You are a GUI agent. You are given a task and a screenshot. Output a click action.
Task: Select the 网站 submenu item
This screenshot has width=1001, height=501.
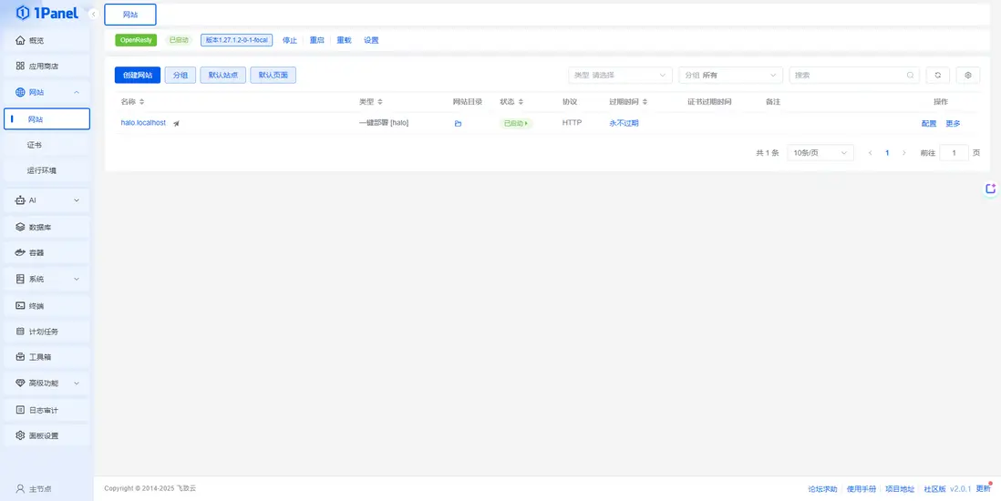point(46,119)
